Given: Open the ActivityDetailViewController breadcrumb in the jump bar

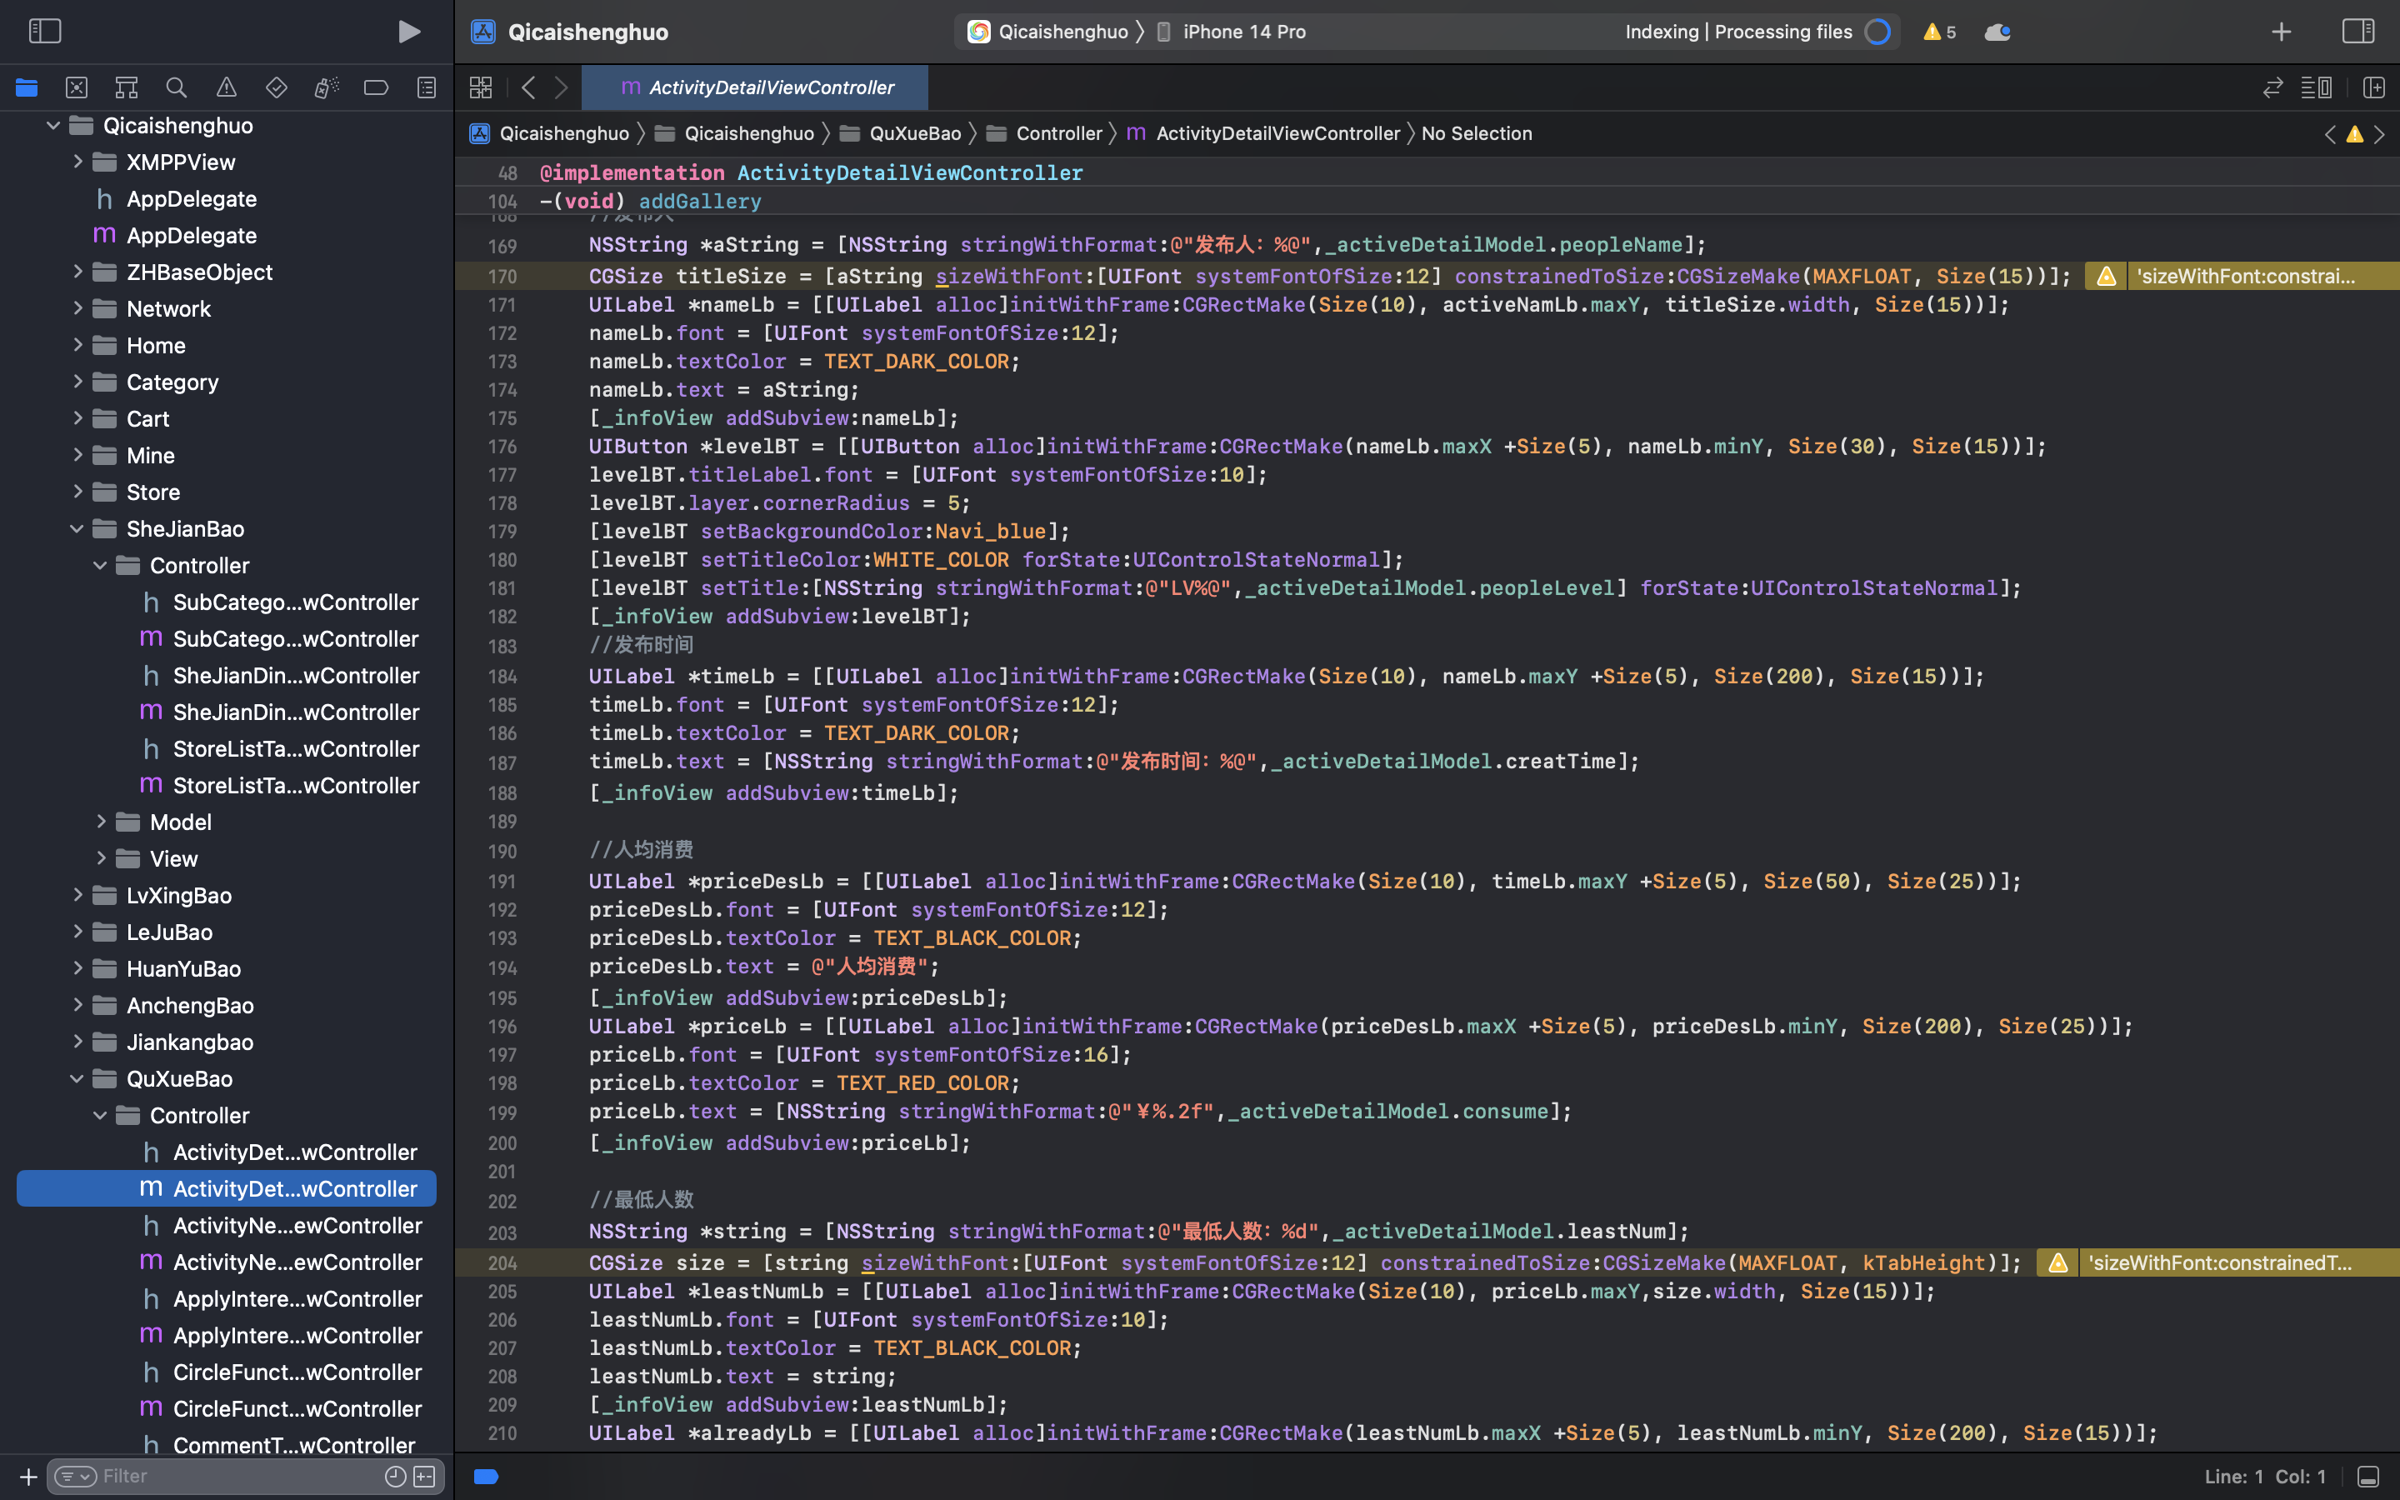Looking at the screenshot, I should tap(1263, 133).
